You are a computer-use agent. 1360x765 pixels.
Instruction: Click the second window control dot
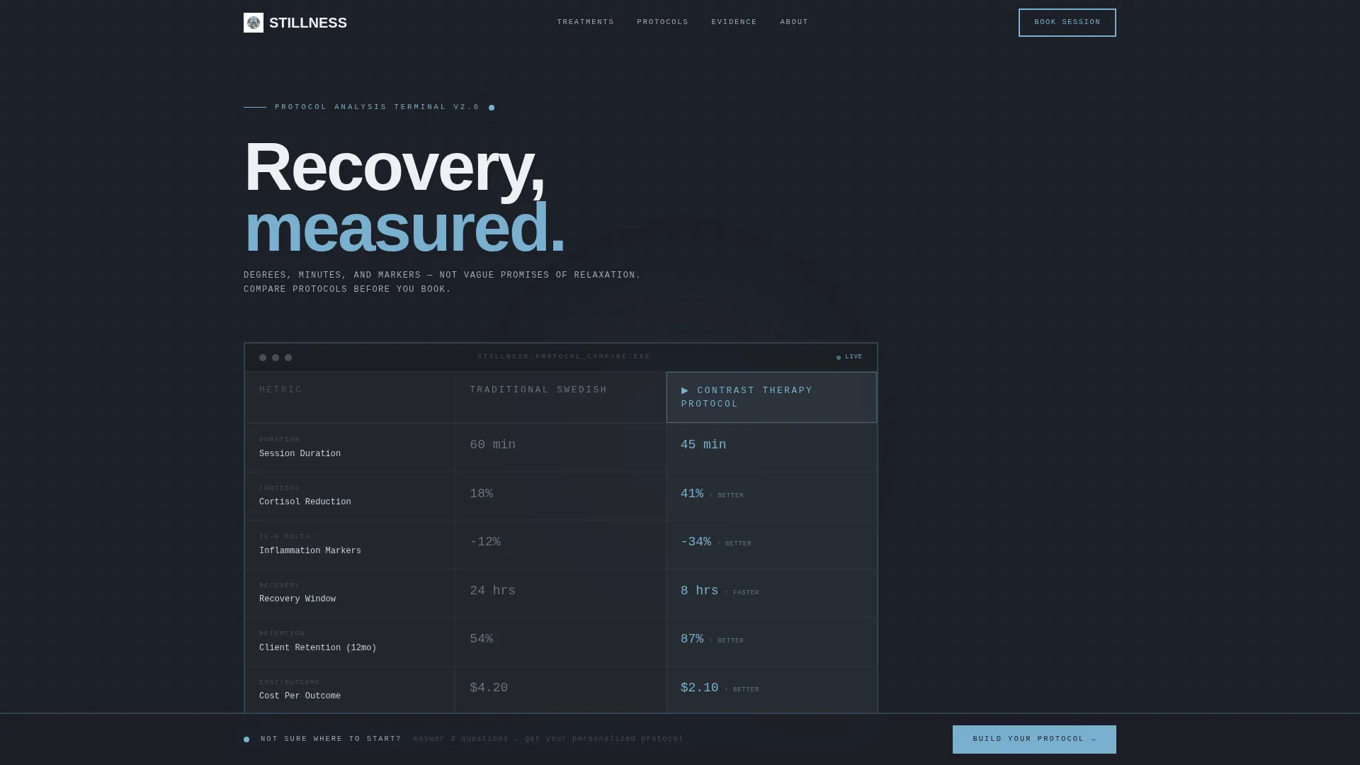[x=276, y=358]
